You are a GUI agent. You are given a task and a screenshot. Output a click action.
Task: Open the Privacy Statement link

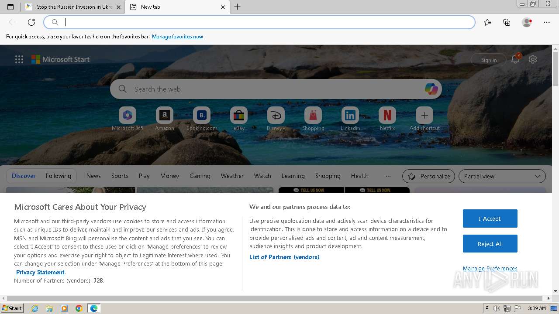(40, 272)
